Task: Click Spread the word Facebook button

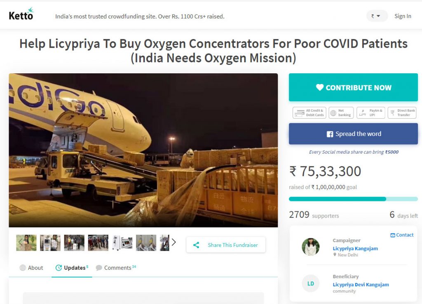Action: (353, 134)
